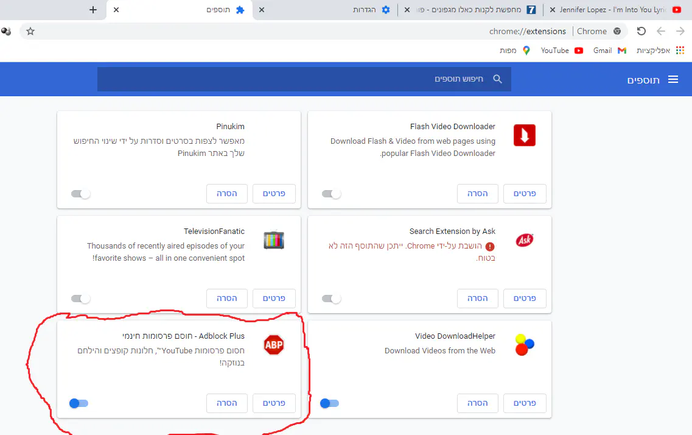Switch to the Jennifer Lopez YouTube tab
The width and height of the screenshot is (692, 435).
[615, 10]
